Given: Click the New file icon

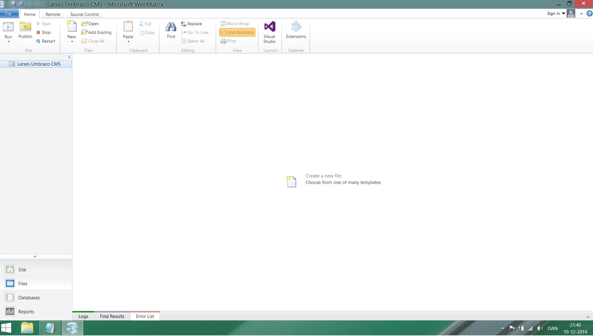Looking at the screenshot, I should 72,26.
